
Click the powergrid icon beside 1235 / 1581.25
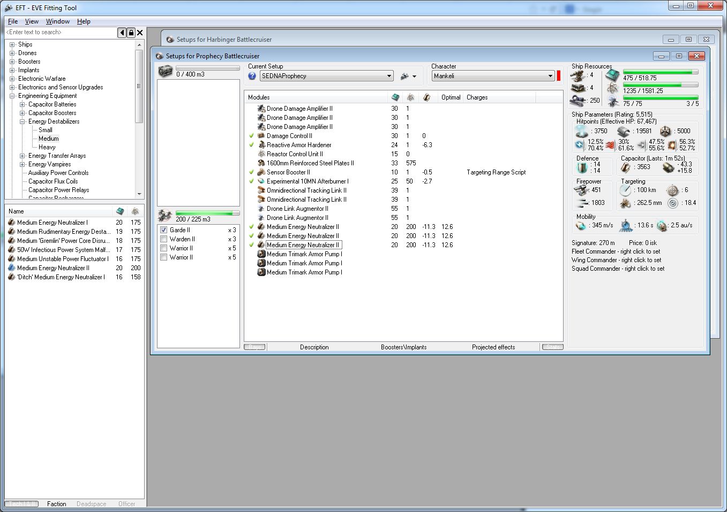click(612, 88)
